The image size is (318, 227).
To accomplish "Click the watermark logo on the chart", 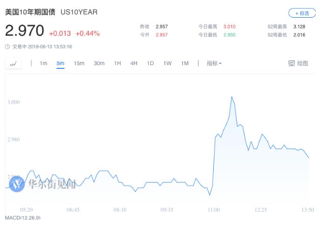I will [17, 184].
